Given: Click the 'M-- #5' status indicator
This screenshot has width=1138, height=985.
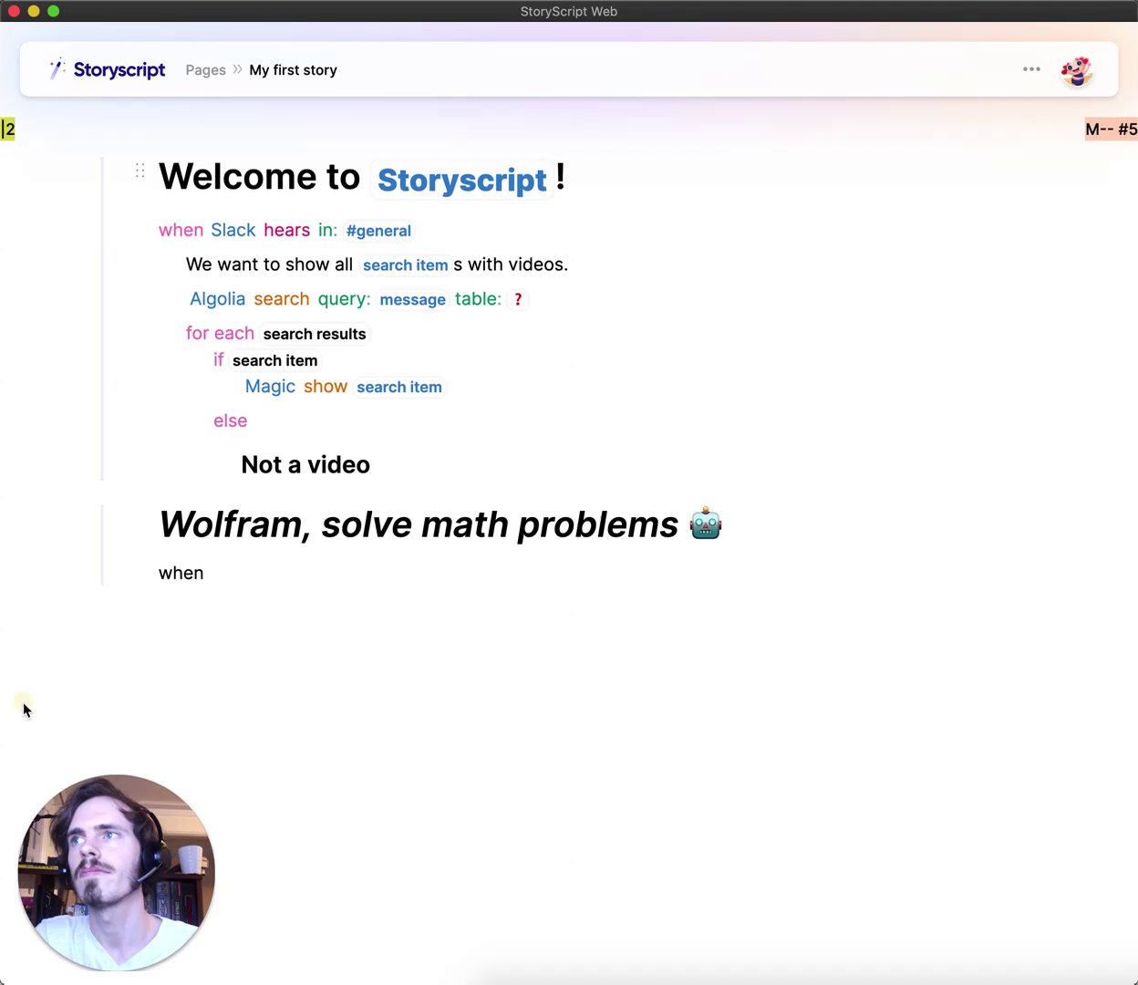Looking at the screenshot, I should 1111,130.
